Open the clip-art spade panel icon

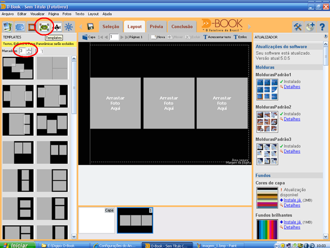point(57,27)
